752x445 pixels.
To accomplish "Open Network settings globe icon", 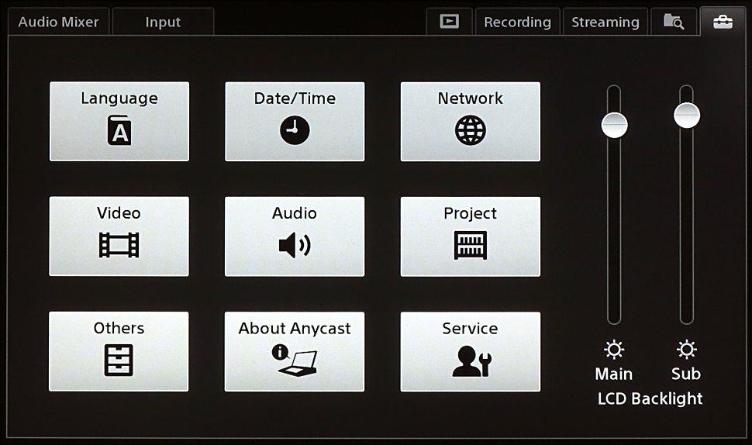I will [470, 131].
